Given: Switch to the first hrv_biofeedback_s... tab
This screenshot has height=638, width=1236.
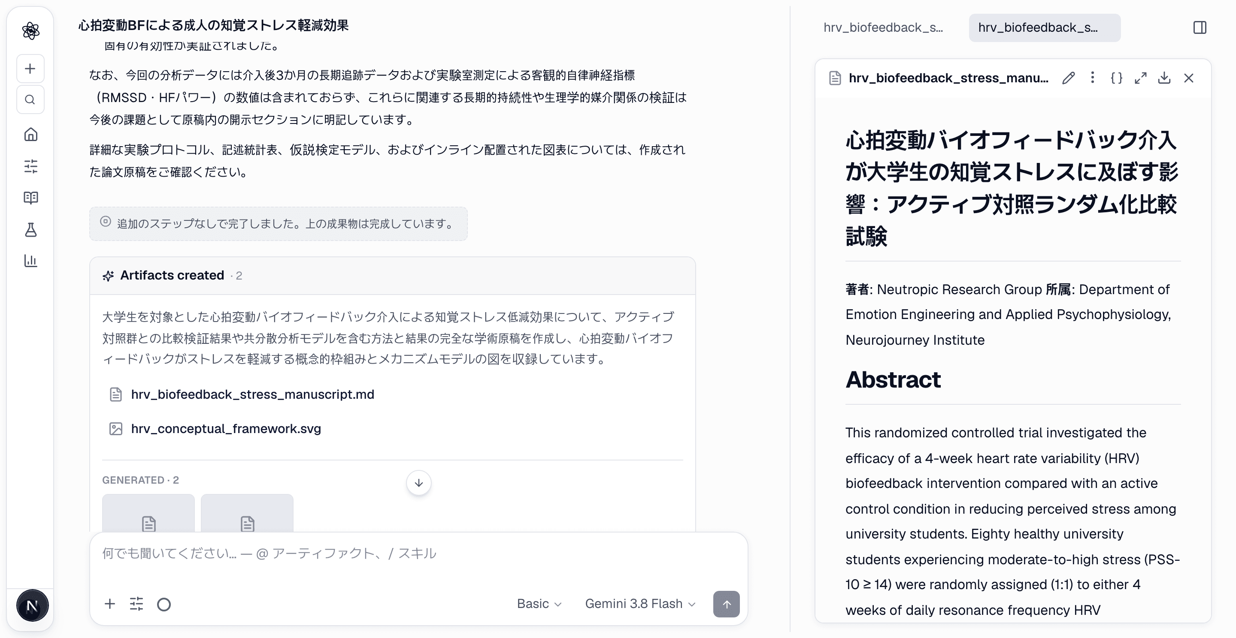Looking at the screenshot, I should coord(883,27).
